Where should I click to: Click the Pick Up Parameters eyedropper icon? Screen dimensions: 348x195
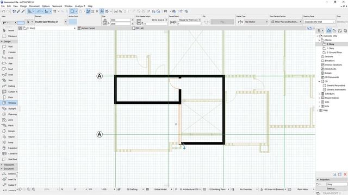click(18, 11)
